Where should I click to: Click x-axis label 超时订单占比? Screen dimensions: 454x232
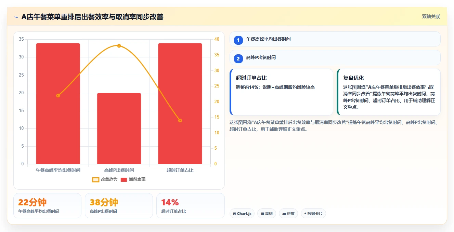click(x=180, y=170)
